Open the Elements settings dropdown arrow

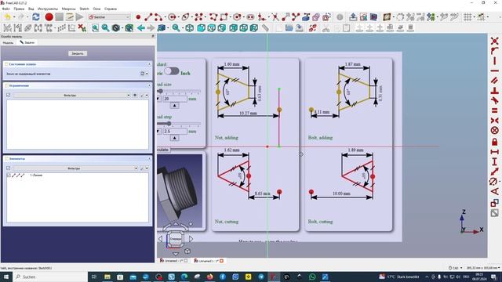click(147, 168)
